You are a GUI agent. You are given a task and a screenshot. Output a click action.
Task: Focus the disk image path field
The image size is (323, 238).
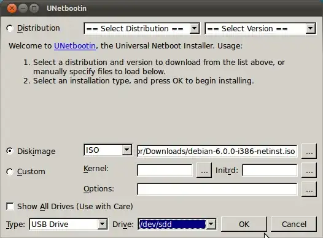click(x=217, y=152)
